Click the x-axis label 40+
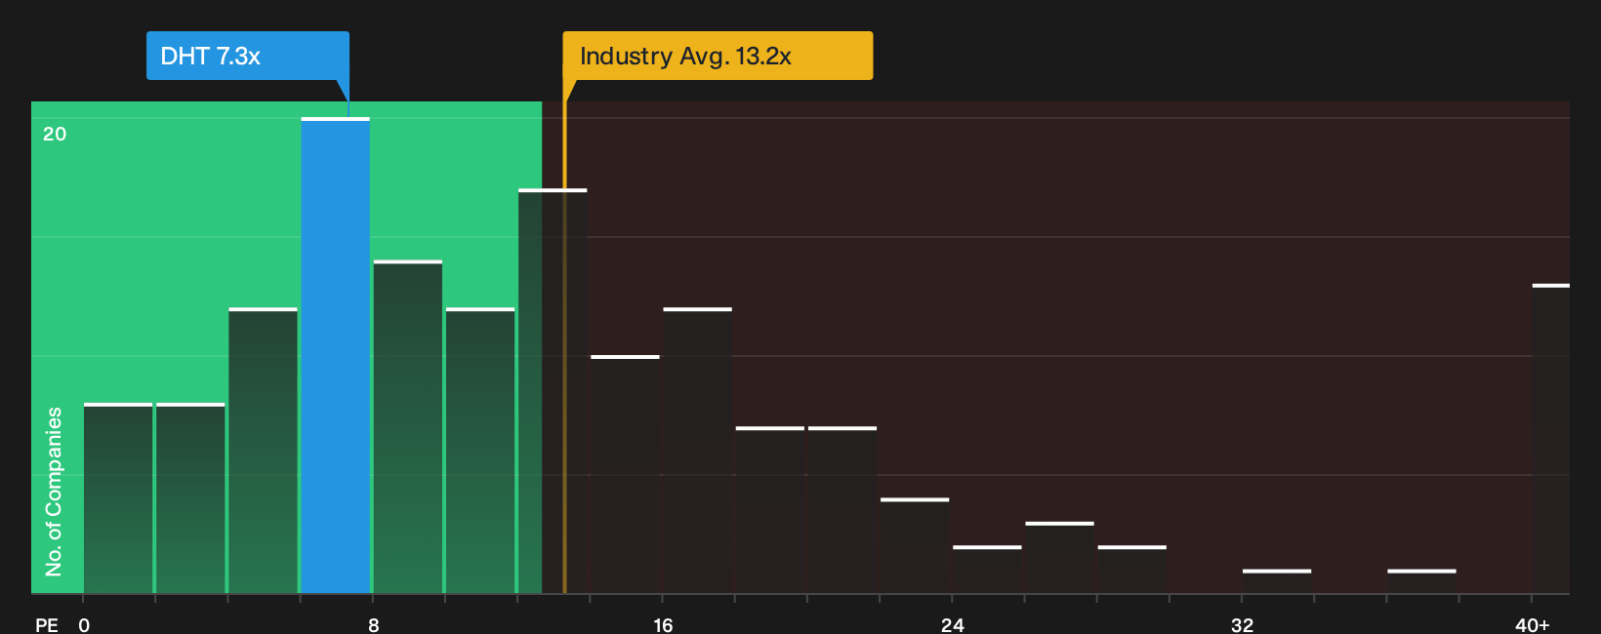This screenshot has height=634, width=1601. (1532, 624)
